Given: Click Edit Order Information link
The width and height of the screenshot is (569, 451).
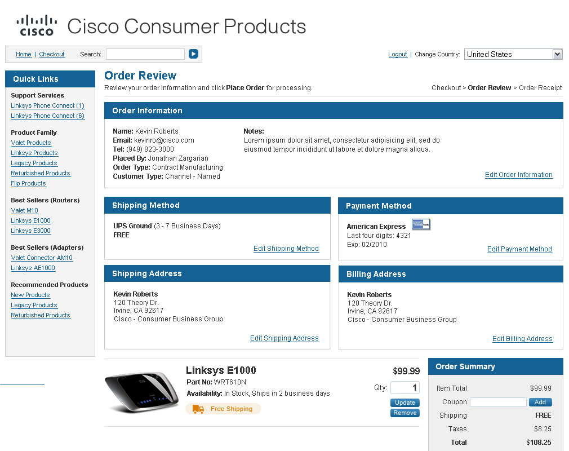Looking at the screenshot, I should [x=519, y=175].
